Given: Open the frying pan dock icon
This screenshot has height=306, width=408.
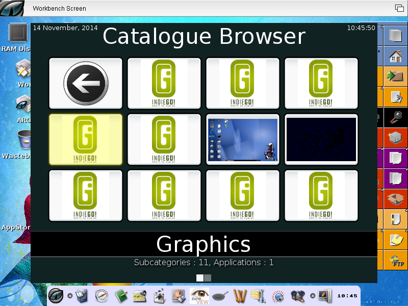Looking at the screenshot, I should pyautogui.click(x=220, y=296).
